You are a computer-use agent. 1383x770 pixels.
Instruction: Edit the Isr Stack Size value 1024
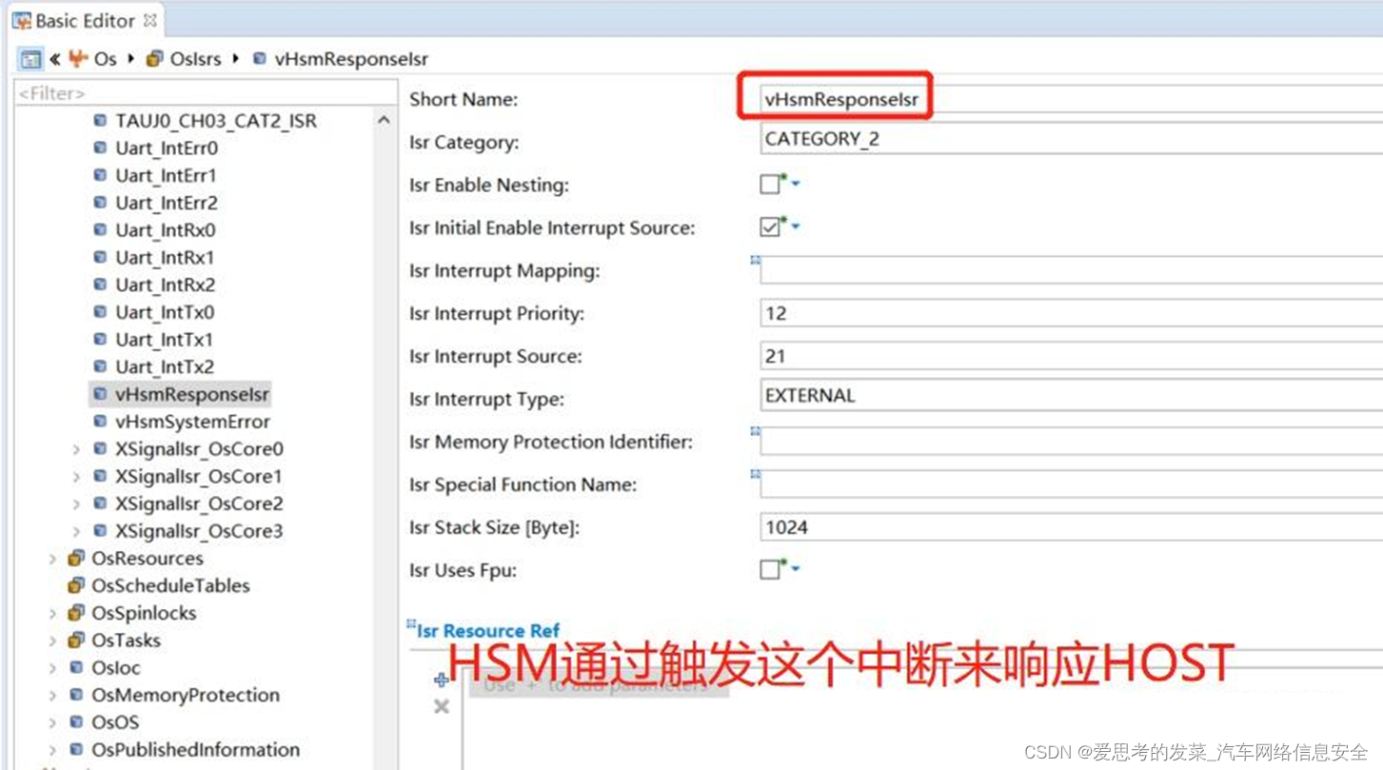point(1071,527)
